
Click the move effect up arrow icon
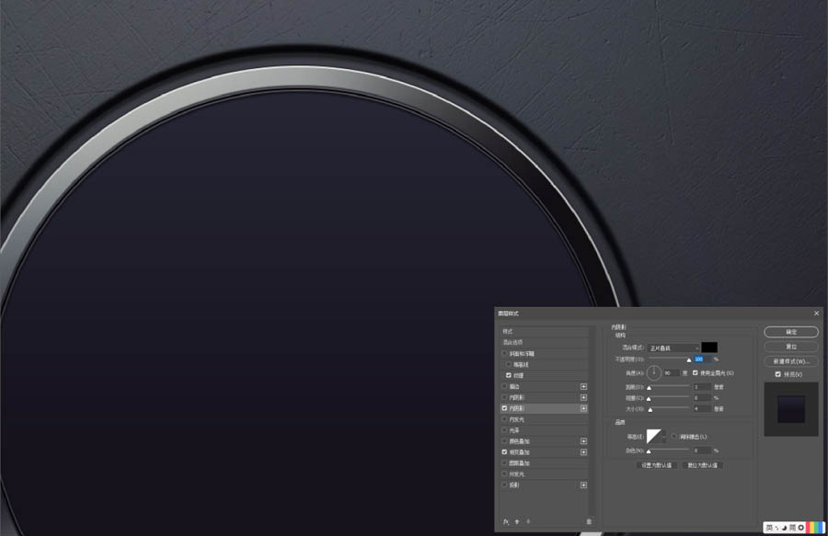pyautogui.click(x=517, y=521)
